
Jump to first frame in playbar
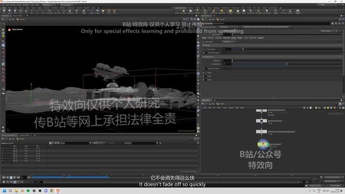point(4,177)
